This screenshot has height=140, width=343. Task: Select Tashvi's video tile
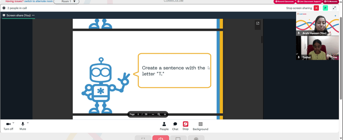point(317,48)
